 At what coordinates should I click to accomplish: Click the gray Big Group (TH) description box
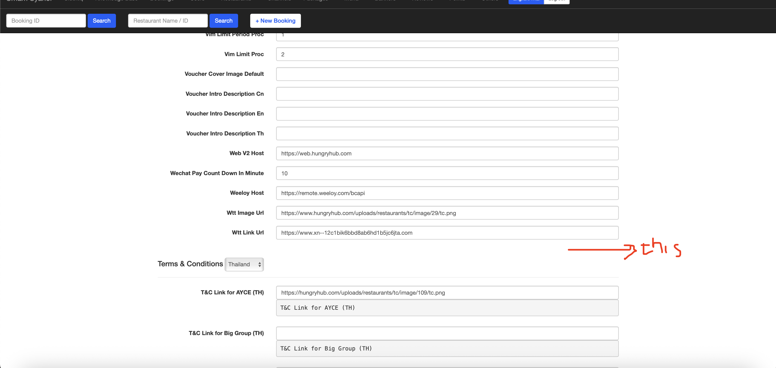[x=447, y=348]
